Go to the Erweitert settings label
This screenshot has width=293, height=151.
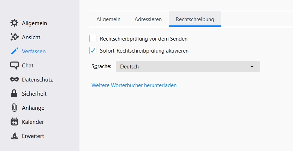tap(33, 136)
